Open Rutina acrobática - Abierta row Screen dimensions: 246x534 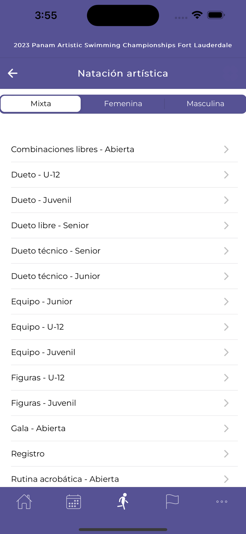click(x=65, y=479)
